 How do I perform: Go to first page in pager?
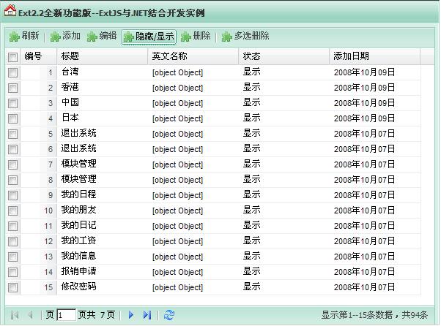click(x=15, y=315)
